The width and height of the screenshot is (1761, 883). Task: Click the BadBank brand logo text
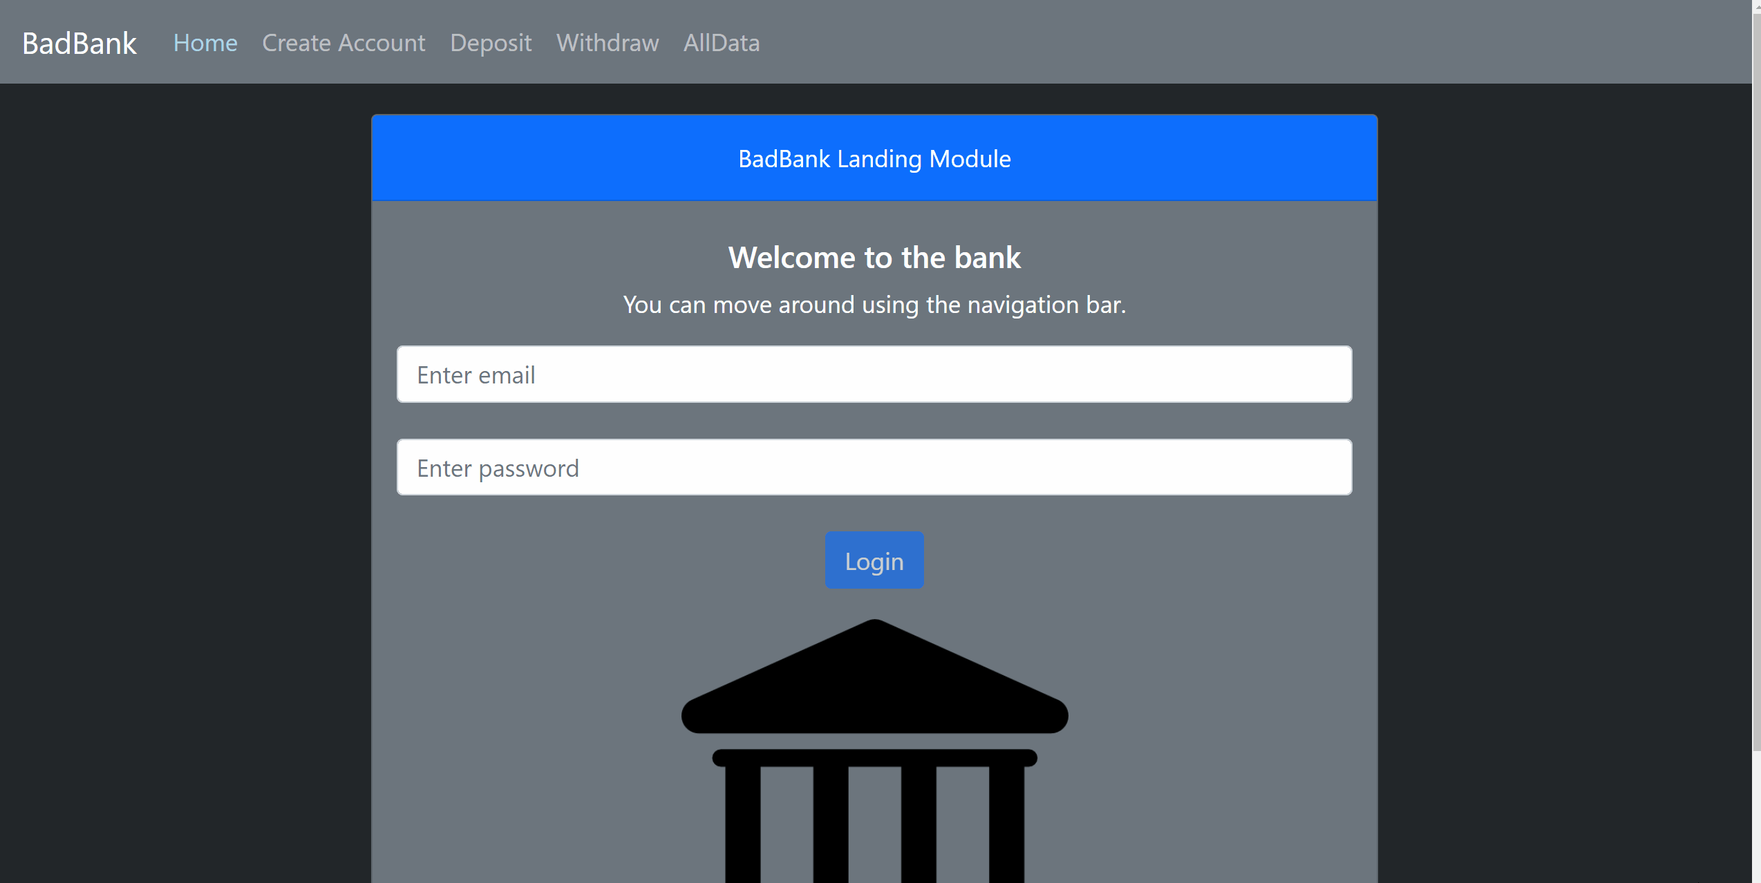(x=79, y=43)
